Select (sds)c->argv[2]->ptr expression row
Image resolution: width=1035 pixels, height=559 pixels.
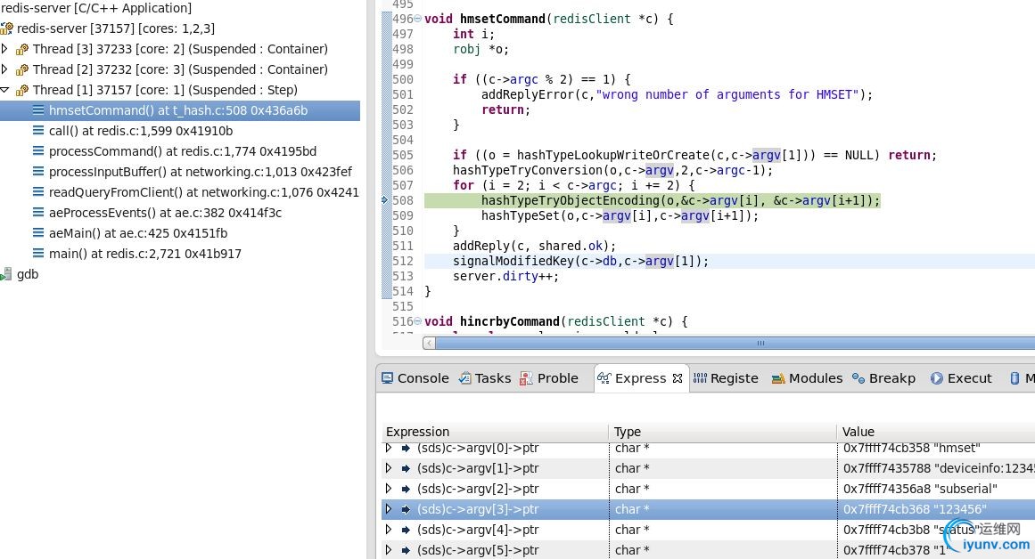coord(708,489)
